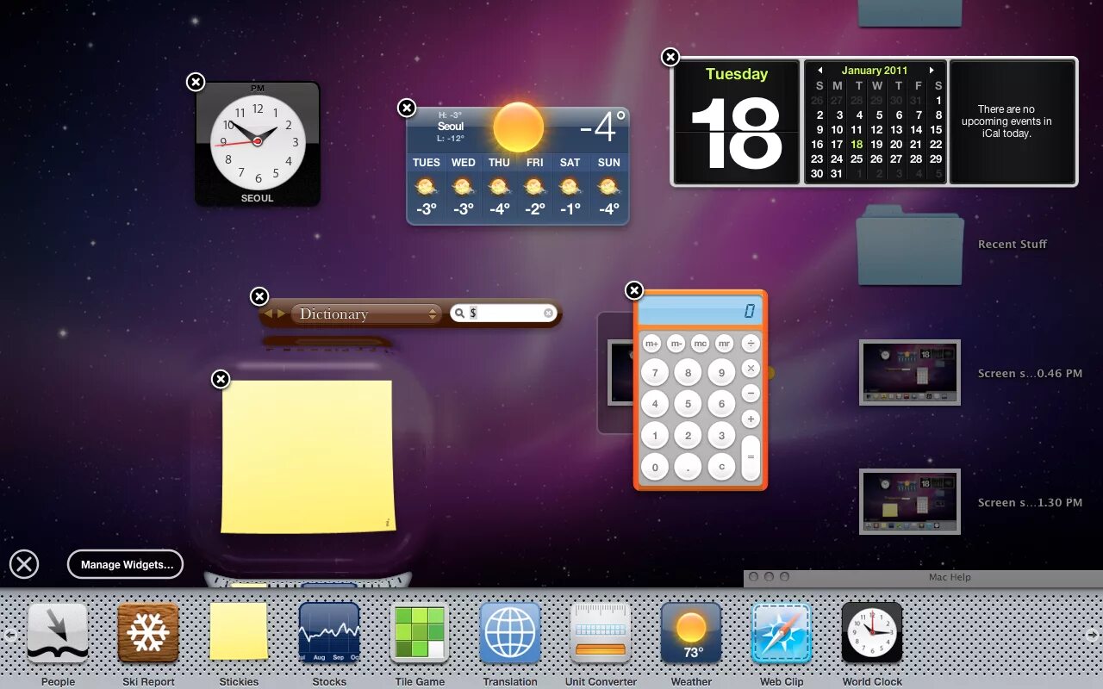Click the THU forecast in weather widget
This screenshot has width=1103, height=689.
click(499, 188)
